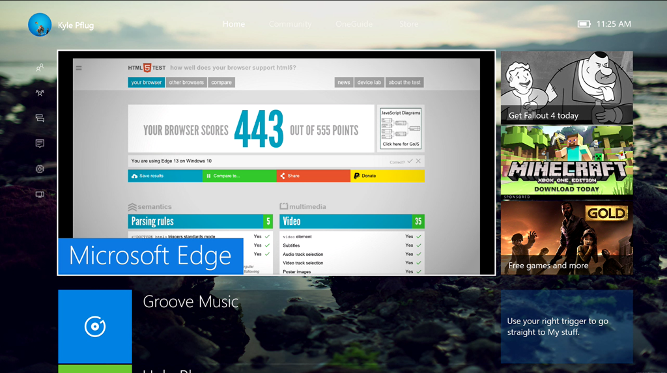Click the multimedia category heading
The height and width of the screenshot is (373, 667).
pyautogui.click(x=303, y=206)
